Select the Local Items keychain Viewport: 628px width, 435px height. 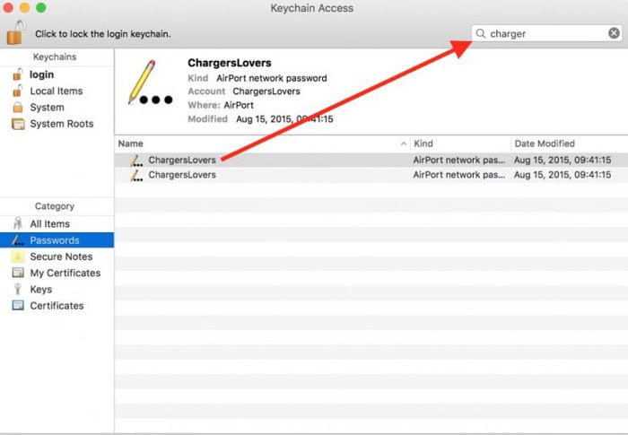(x=57, y=91)
